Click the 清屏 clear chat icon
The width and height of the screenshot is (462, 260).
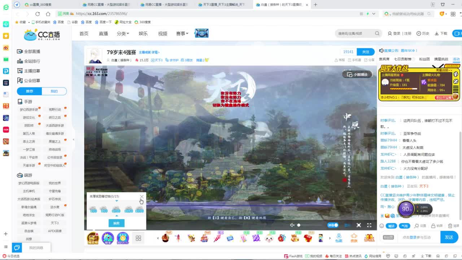coord(453,226)
